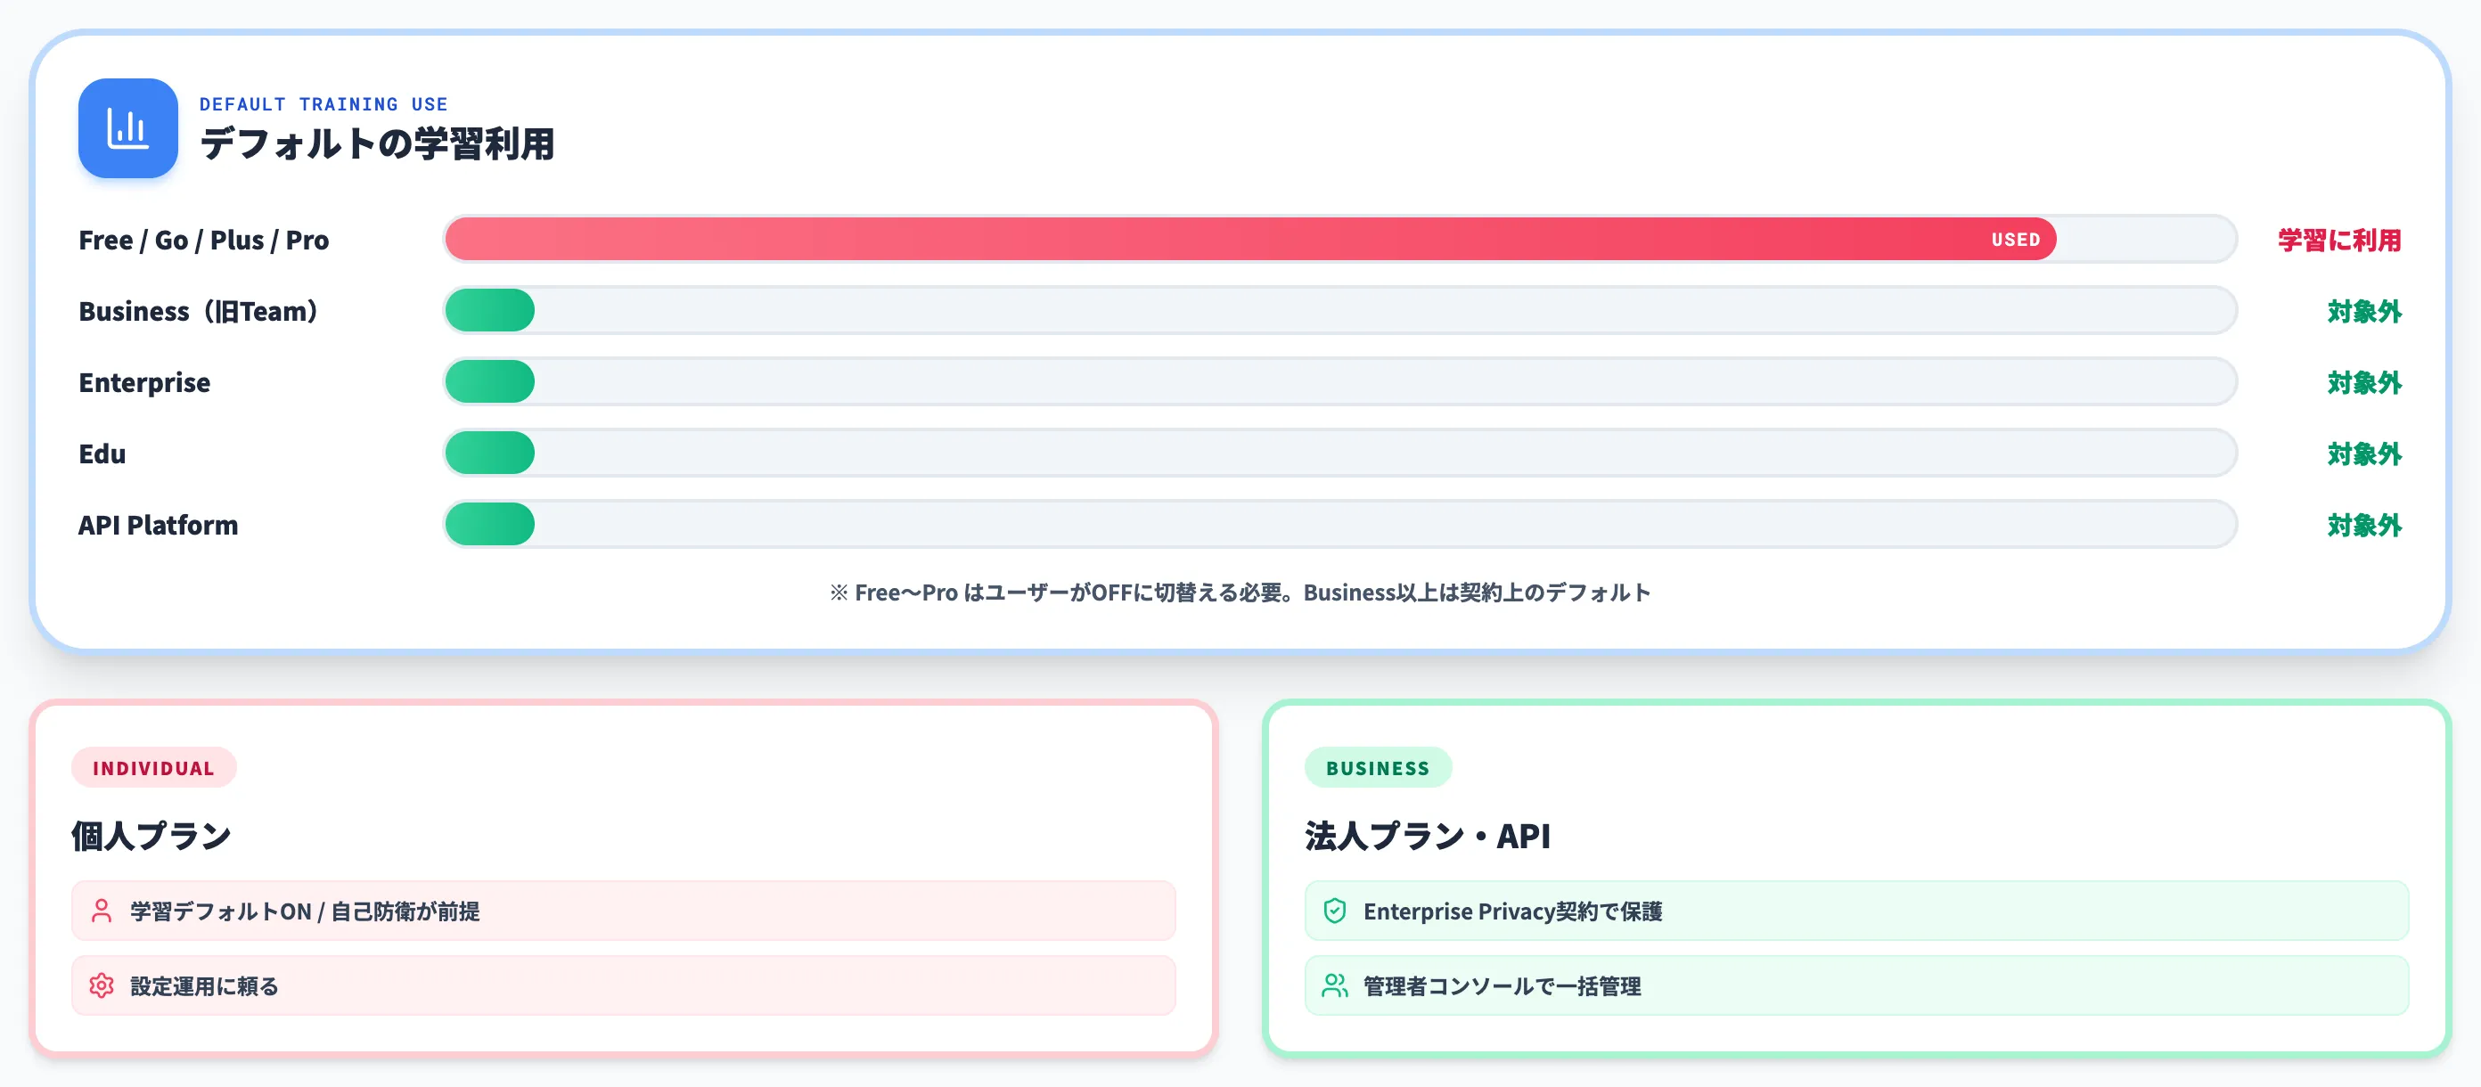Click the USED label on the red bar

click(2016, 240)
